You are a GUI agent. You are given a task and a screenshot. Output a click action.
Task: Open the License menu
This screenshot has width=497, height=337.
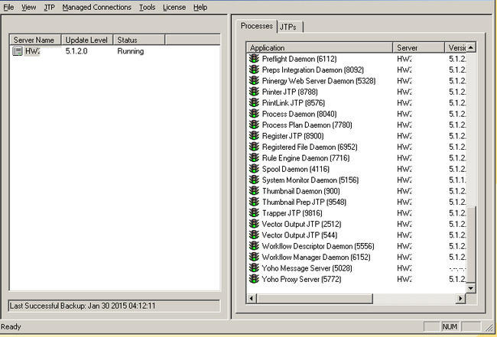click(174, 7)
